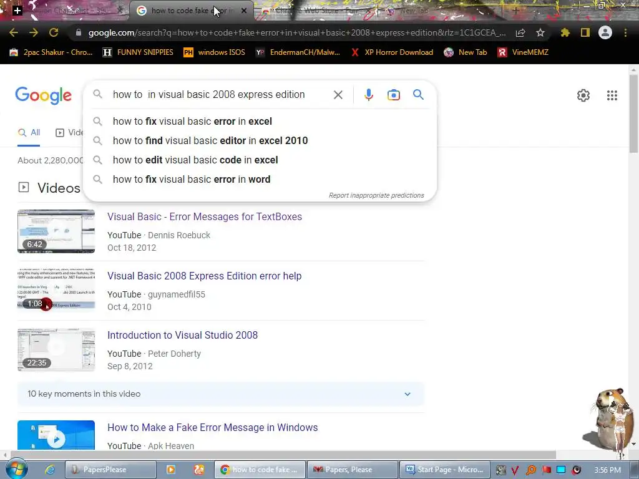Go forward with the arrow button
Screen dimensions: 639x479
coord(34,32)
